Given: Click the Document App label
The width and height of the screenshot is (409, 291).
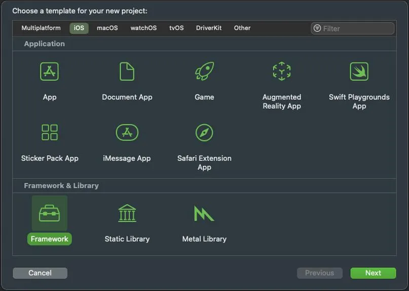Looking at the screenshot, I should 127,97.
